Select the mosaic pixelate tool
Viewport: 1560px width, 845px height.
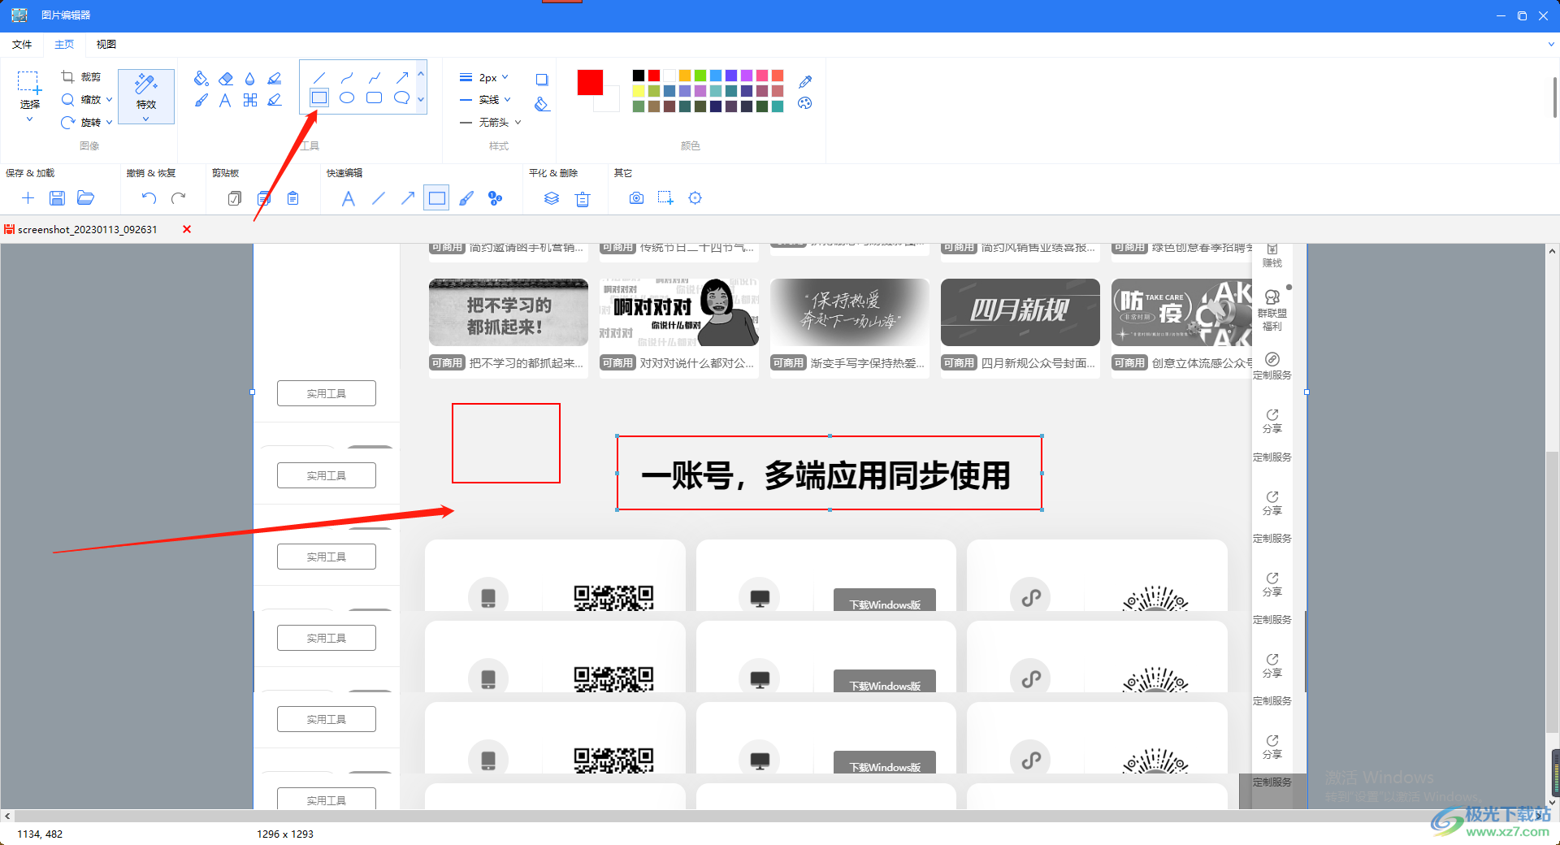pyautogui.click(x=250, y=100)
